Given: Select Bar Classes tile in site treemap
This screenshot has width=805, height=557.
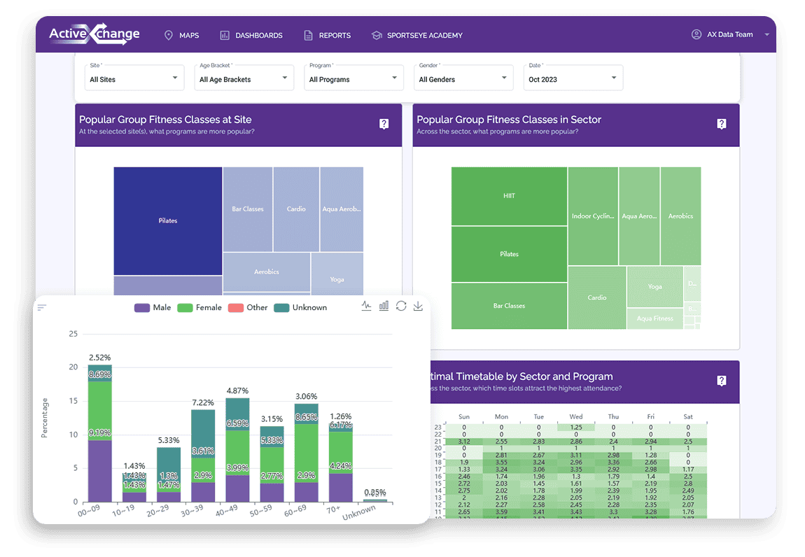Looking at the screenshot, I should coord(248,209).
